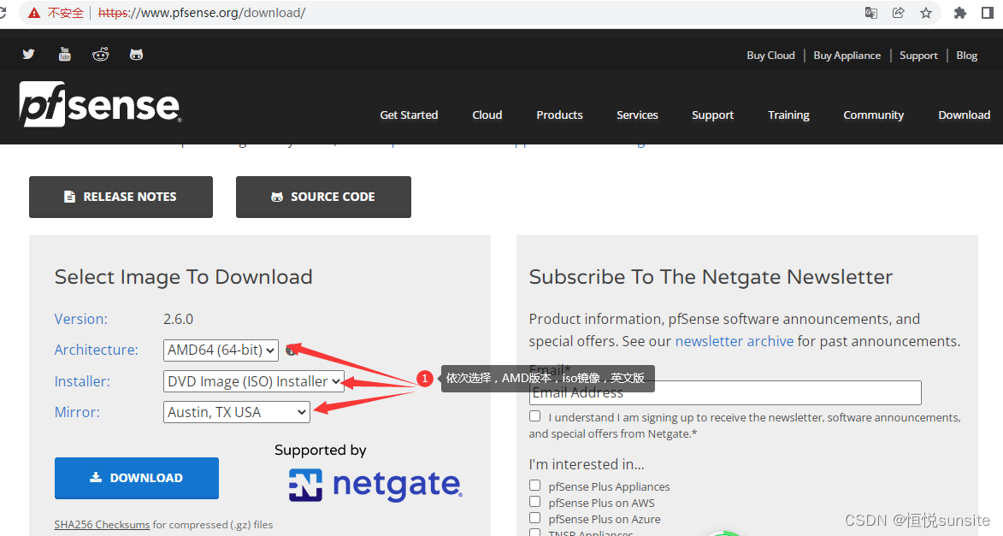
Task: Open the pfSense YouTube channel icon
Action: (65, 55)
